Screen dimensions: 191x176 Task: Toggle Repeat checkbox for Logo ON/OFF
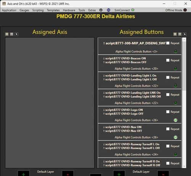click(168, 112)
